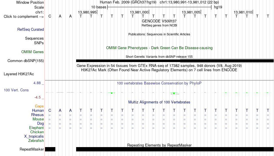
Task: Click the RefSeq Curated track label
Action: (30, 29)
